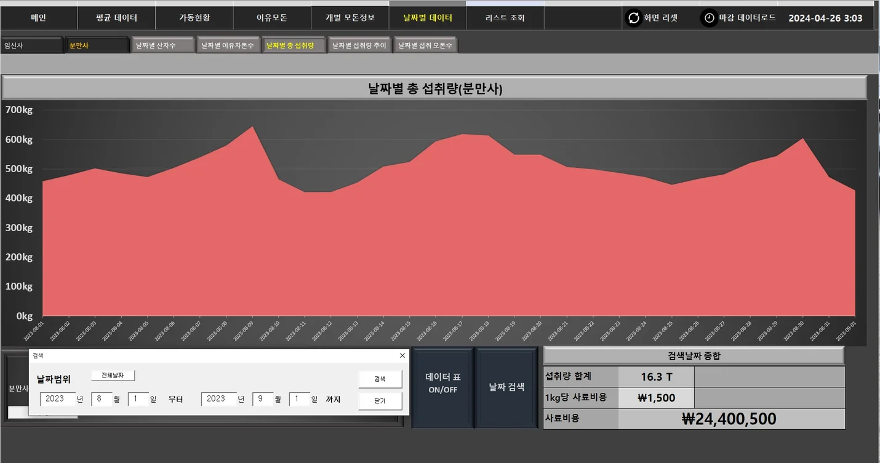Click the end year field after 부터

(x=218, y=399)
